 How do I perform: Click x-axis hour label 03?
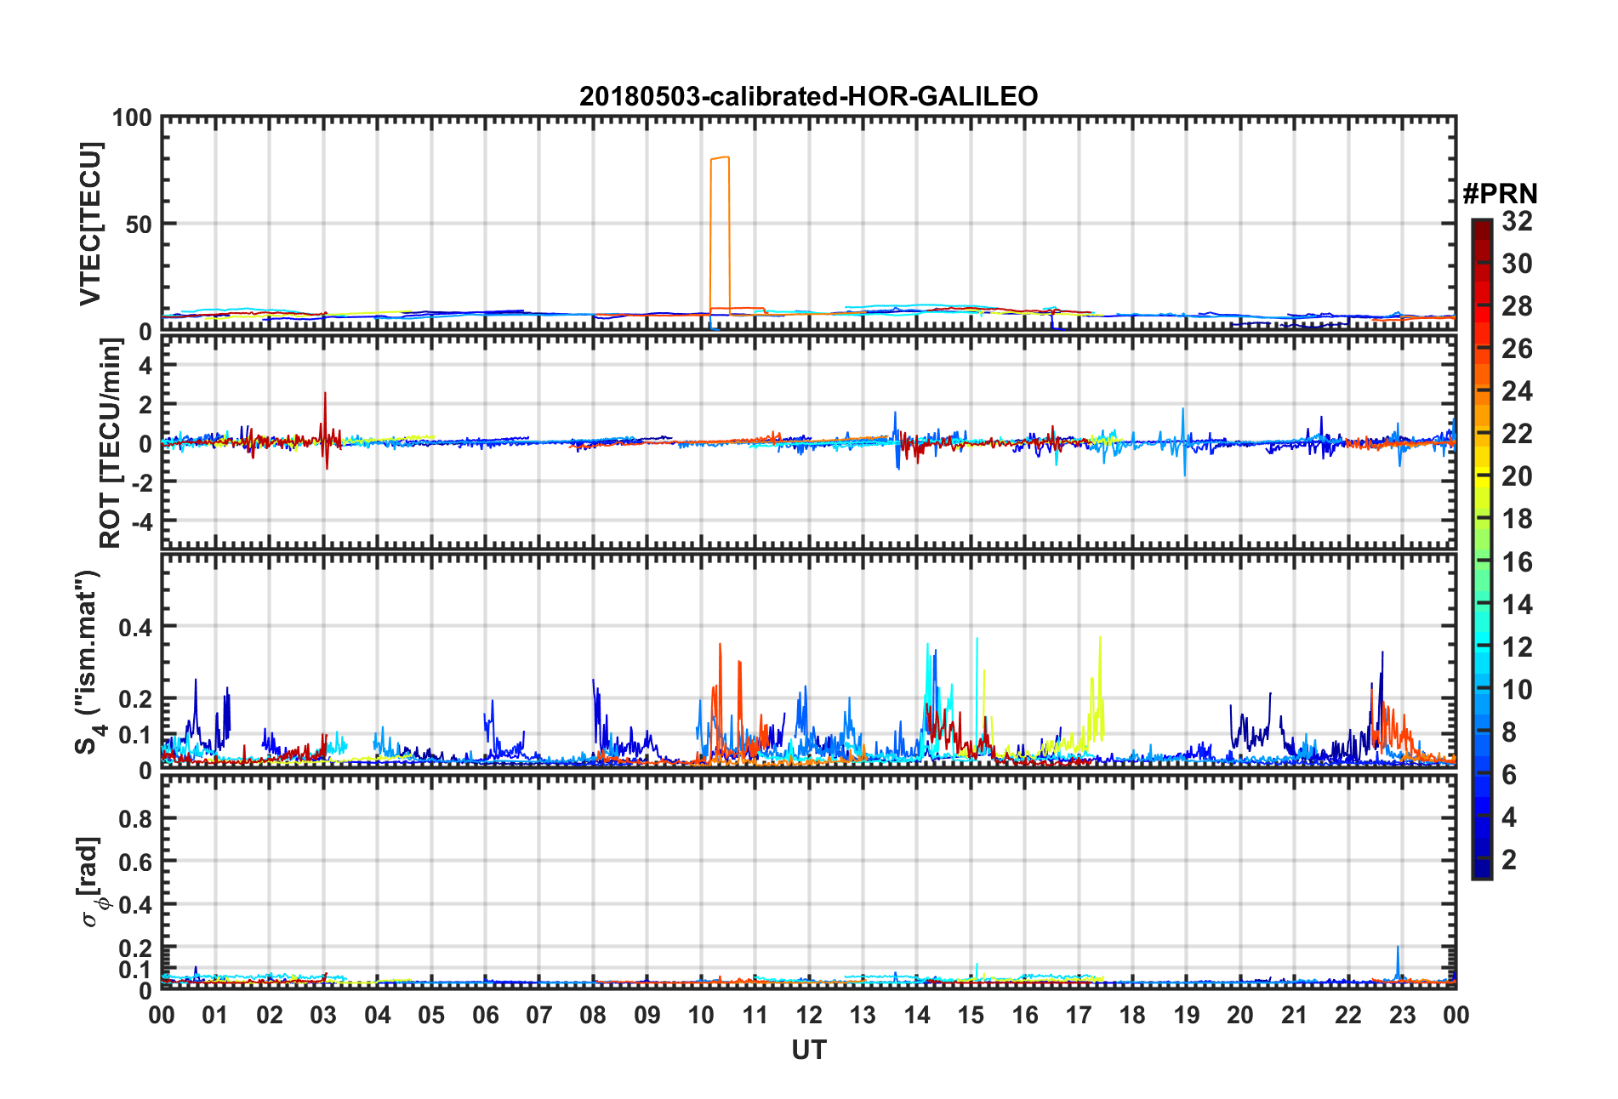(x=323, y=1015)
